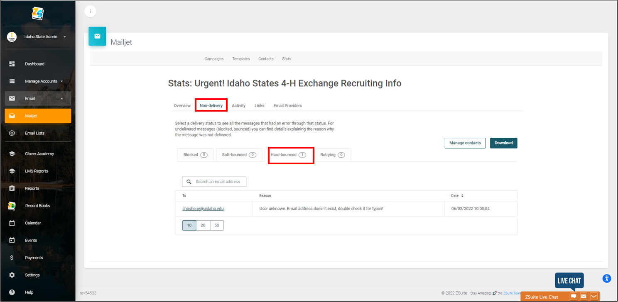
Task: Click the LIVE CHAT callout bubble
Action: pyautogui.click(x=569, y=281)
